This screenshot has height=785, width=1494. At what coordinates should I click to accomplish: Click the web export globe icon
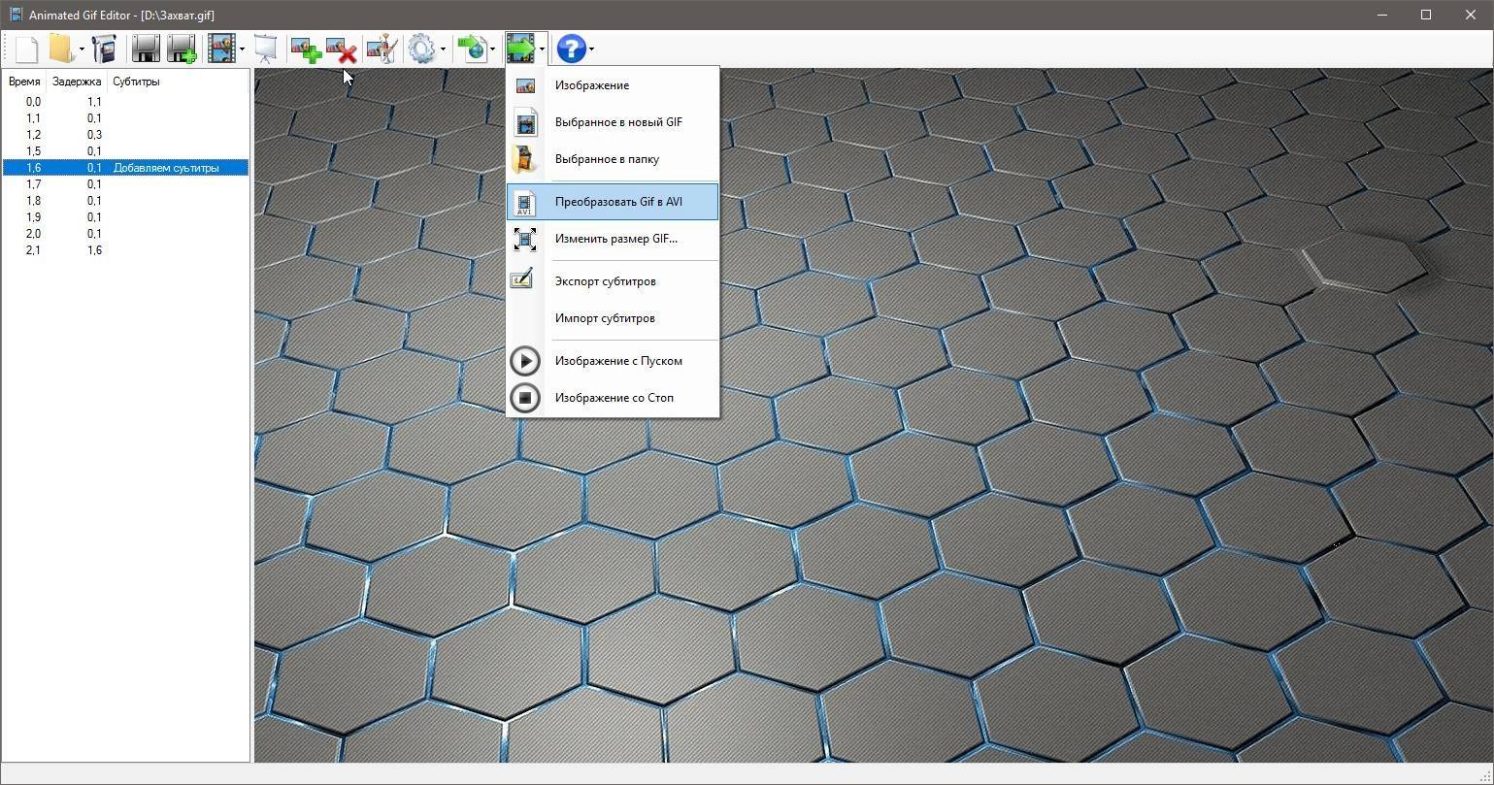coord(472,49)
